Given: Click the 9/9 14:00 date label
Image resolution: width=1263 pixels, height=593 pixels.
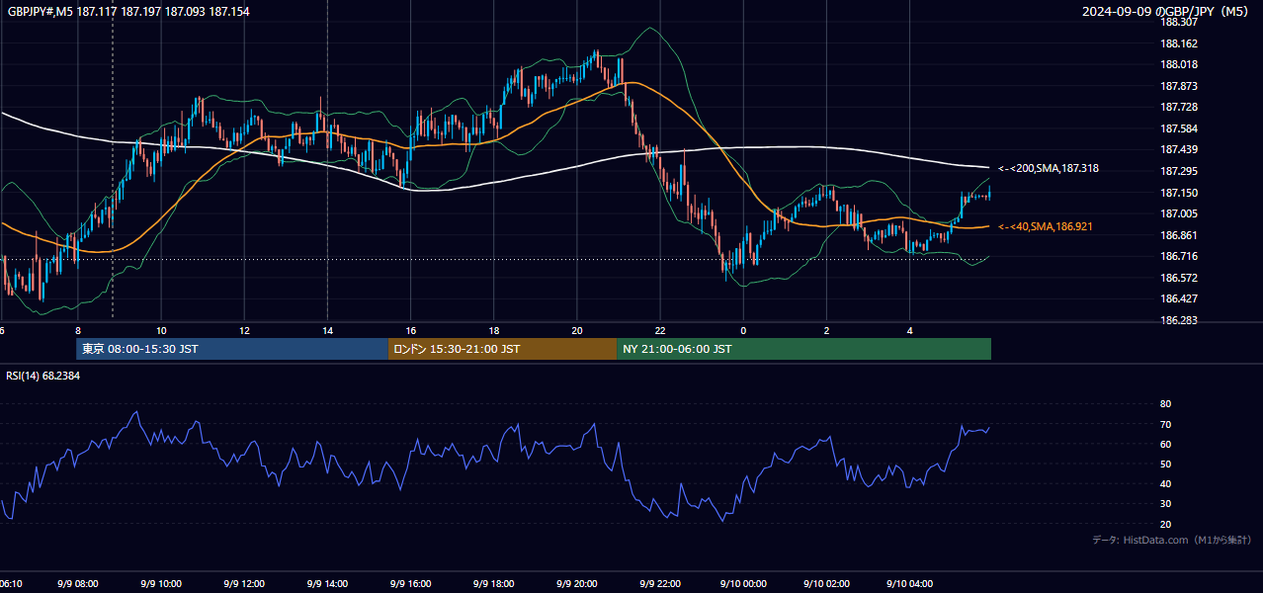Looking at the screenshot, I should click(x=327, y=584).
